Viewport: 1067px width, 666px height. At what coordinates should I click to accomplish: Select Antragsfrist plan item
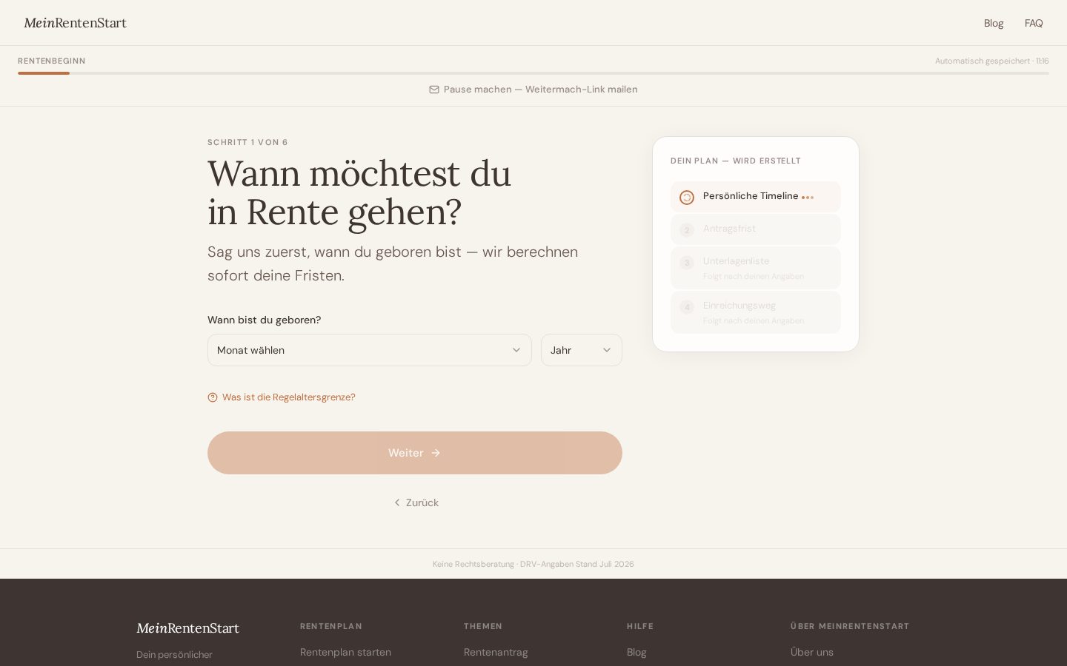[x=756, y=229]
